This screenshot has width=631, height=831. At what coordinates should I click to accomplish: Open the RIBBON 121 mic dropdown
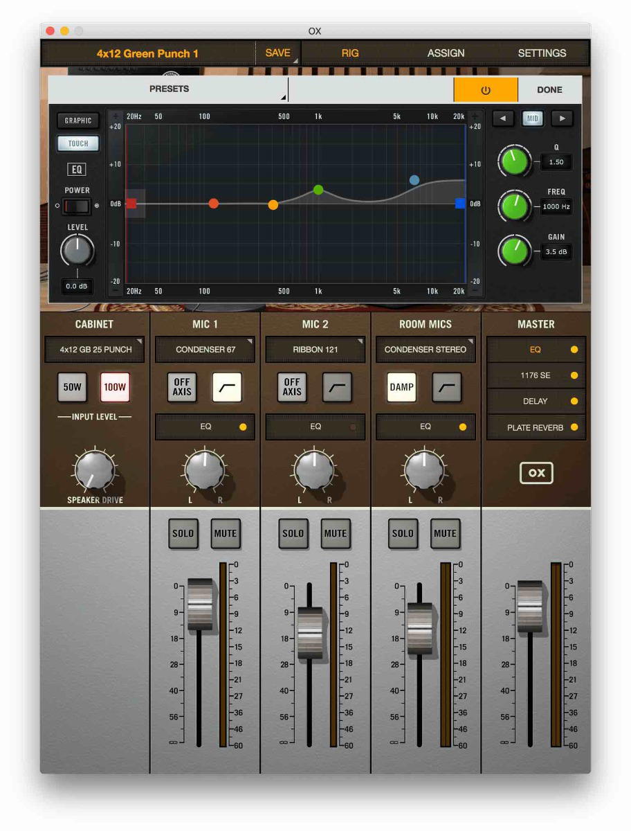click(x=315, y=350)
